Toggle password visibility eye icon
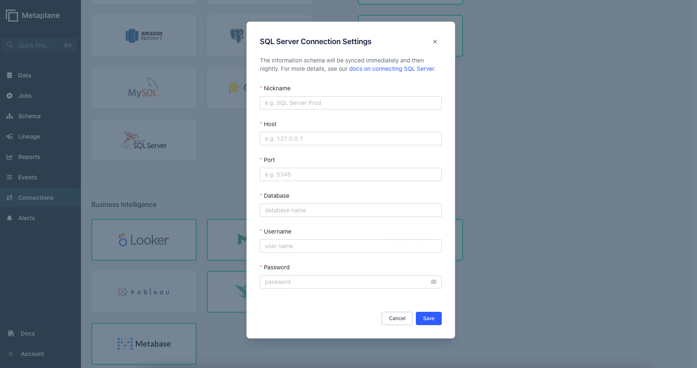This screenshot has width=697, height=368. pos(434,282)
